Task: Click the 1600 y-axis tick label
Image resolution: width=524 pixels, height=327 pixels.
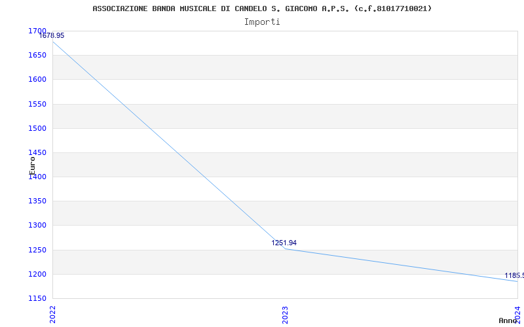Action: tap(37, 79)
